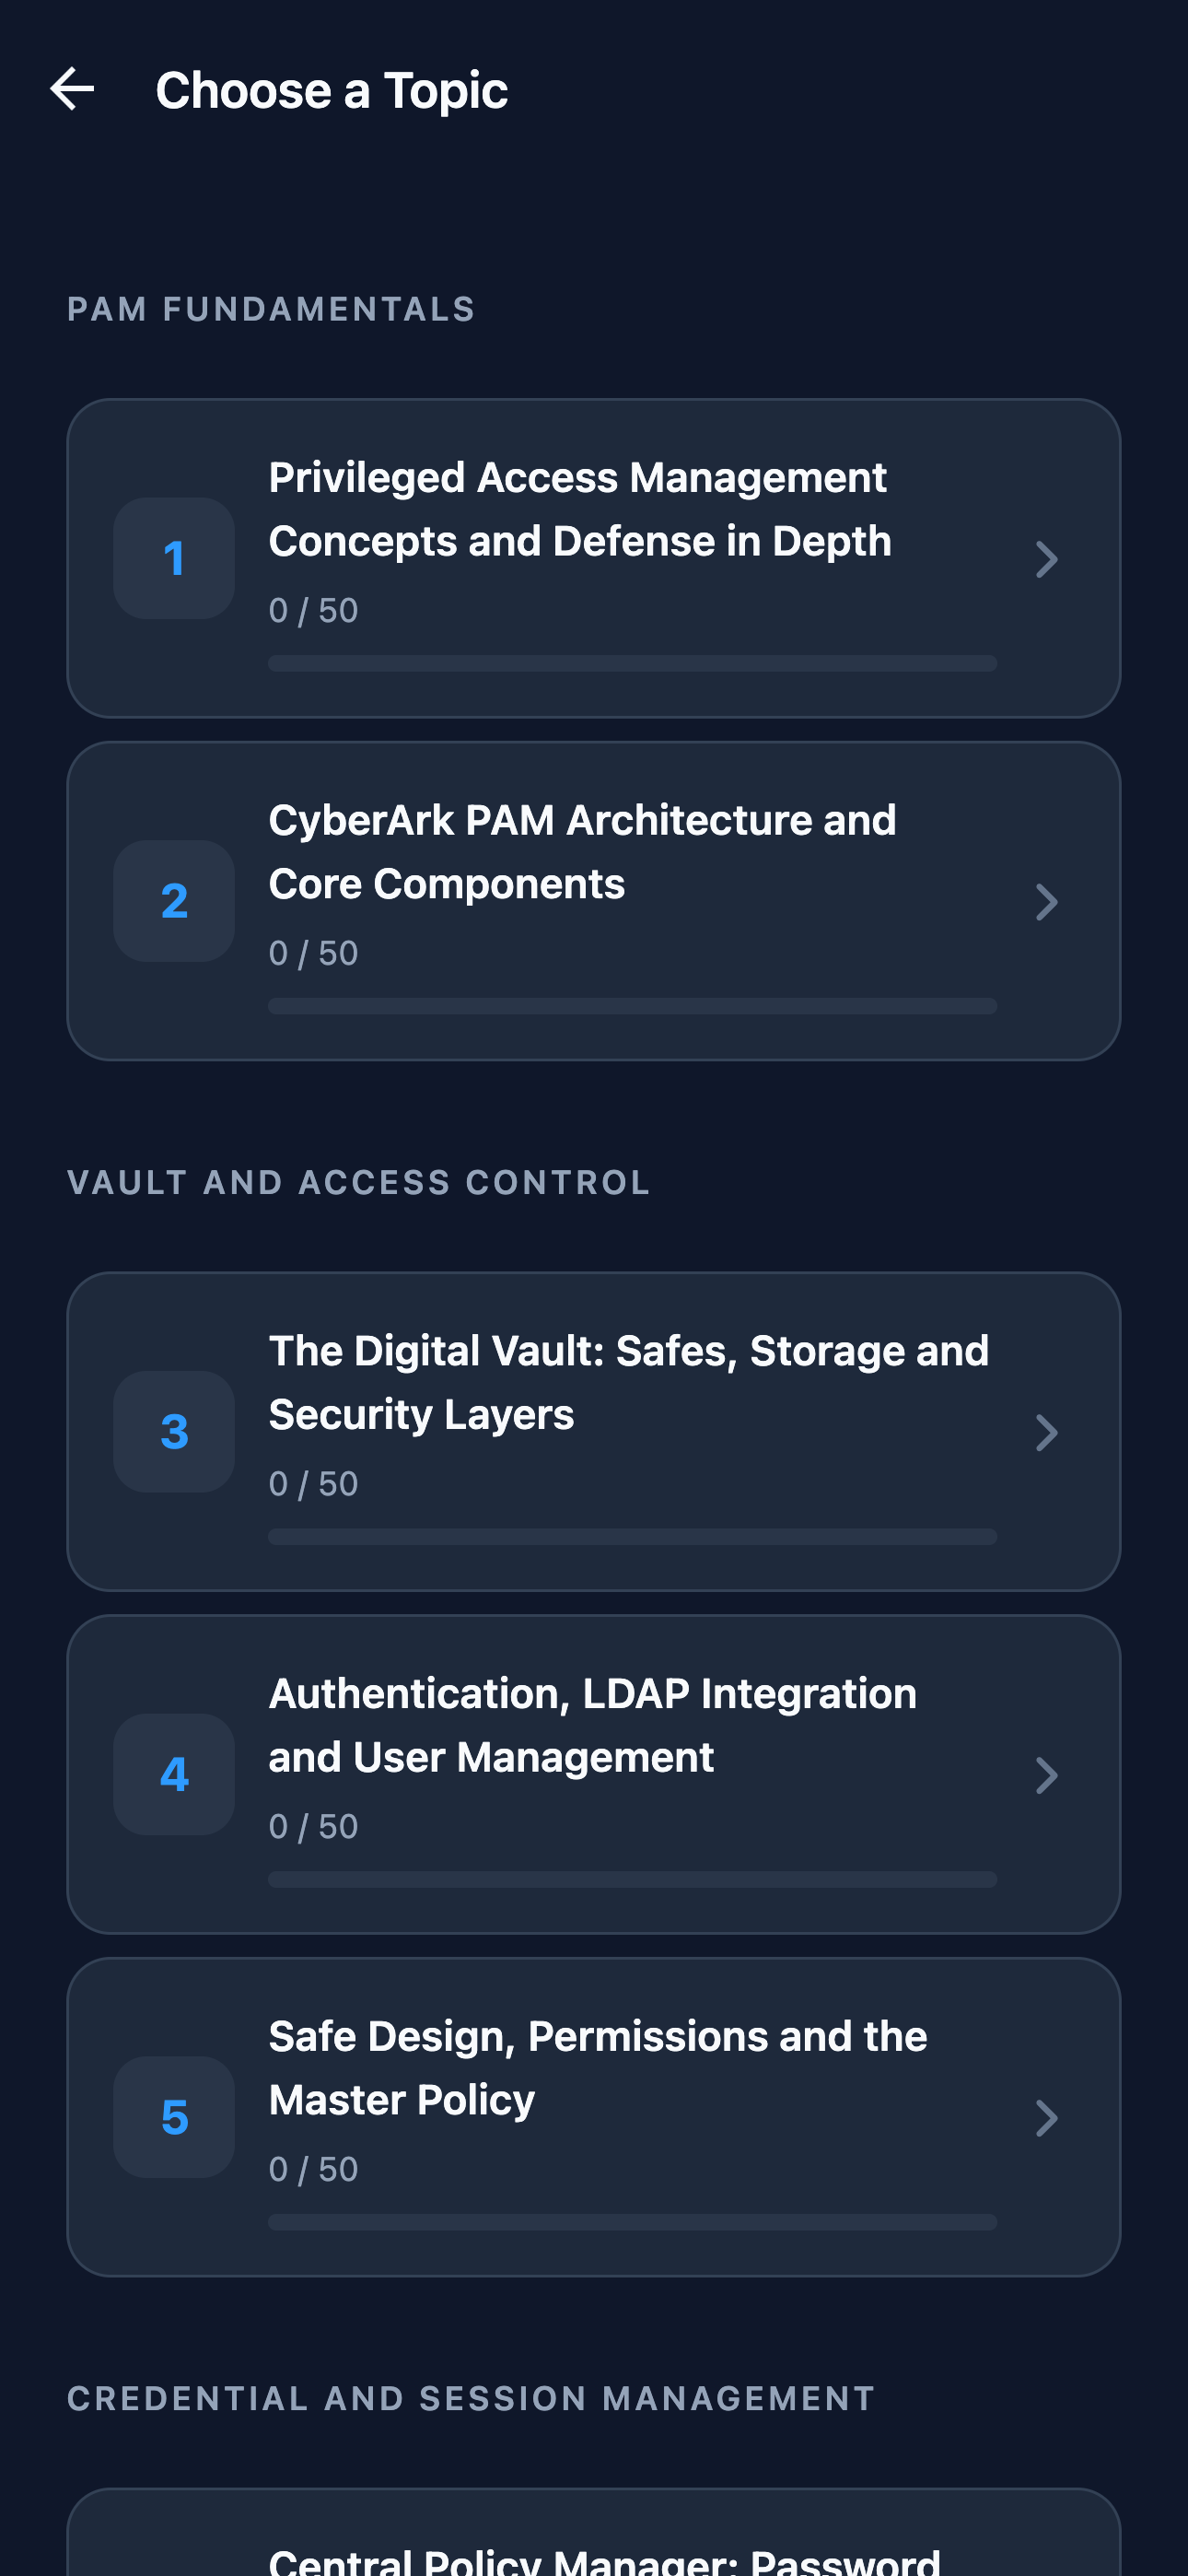Screen dimensions: 1188x2576
Task: Click progress bar under CyberArk PAM Architecture
Action: (x=632, y=1006)
